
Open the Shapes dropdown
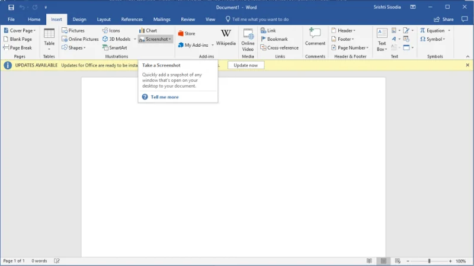(x=73, y=48)
